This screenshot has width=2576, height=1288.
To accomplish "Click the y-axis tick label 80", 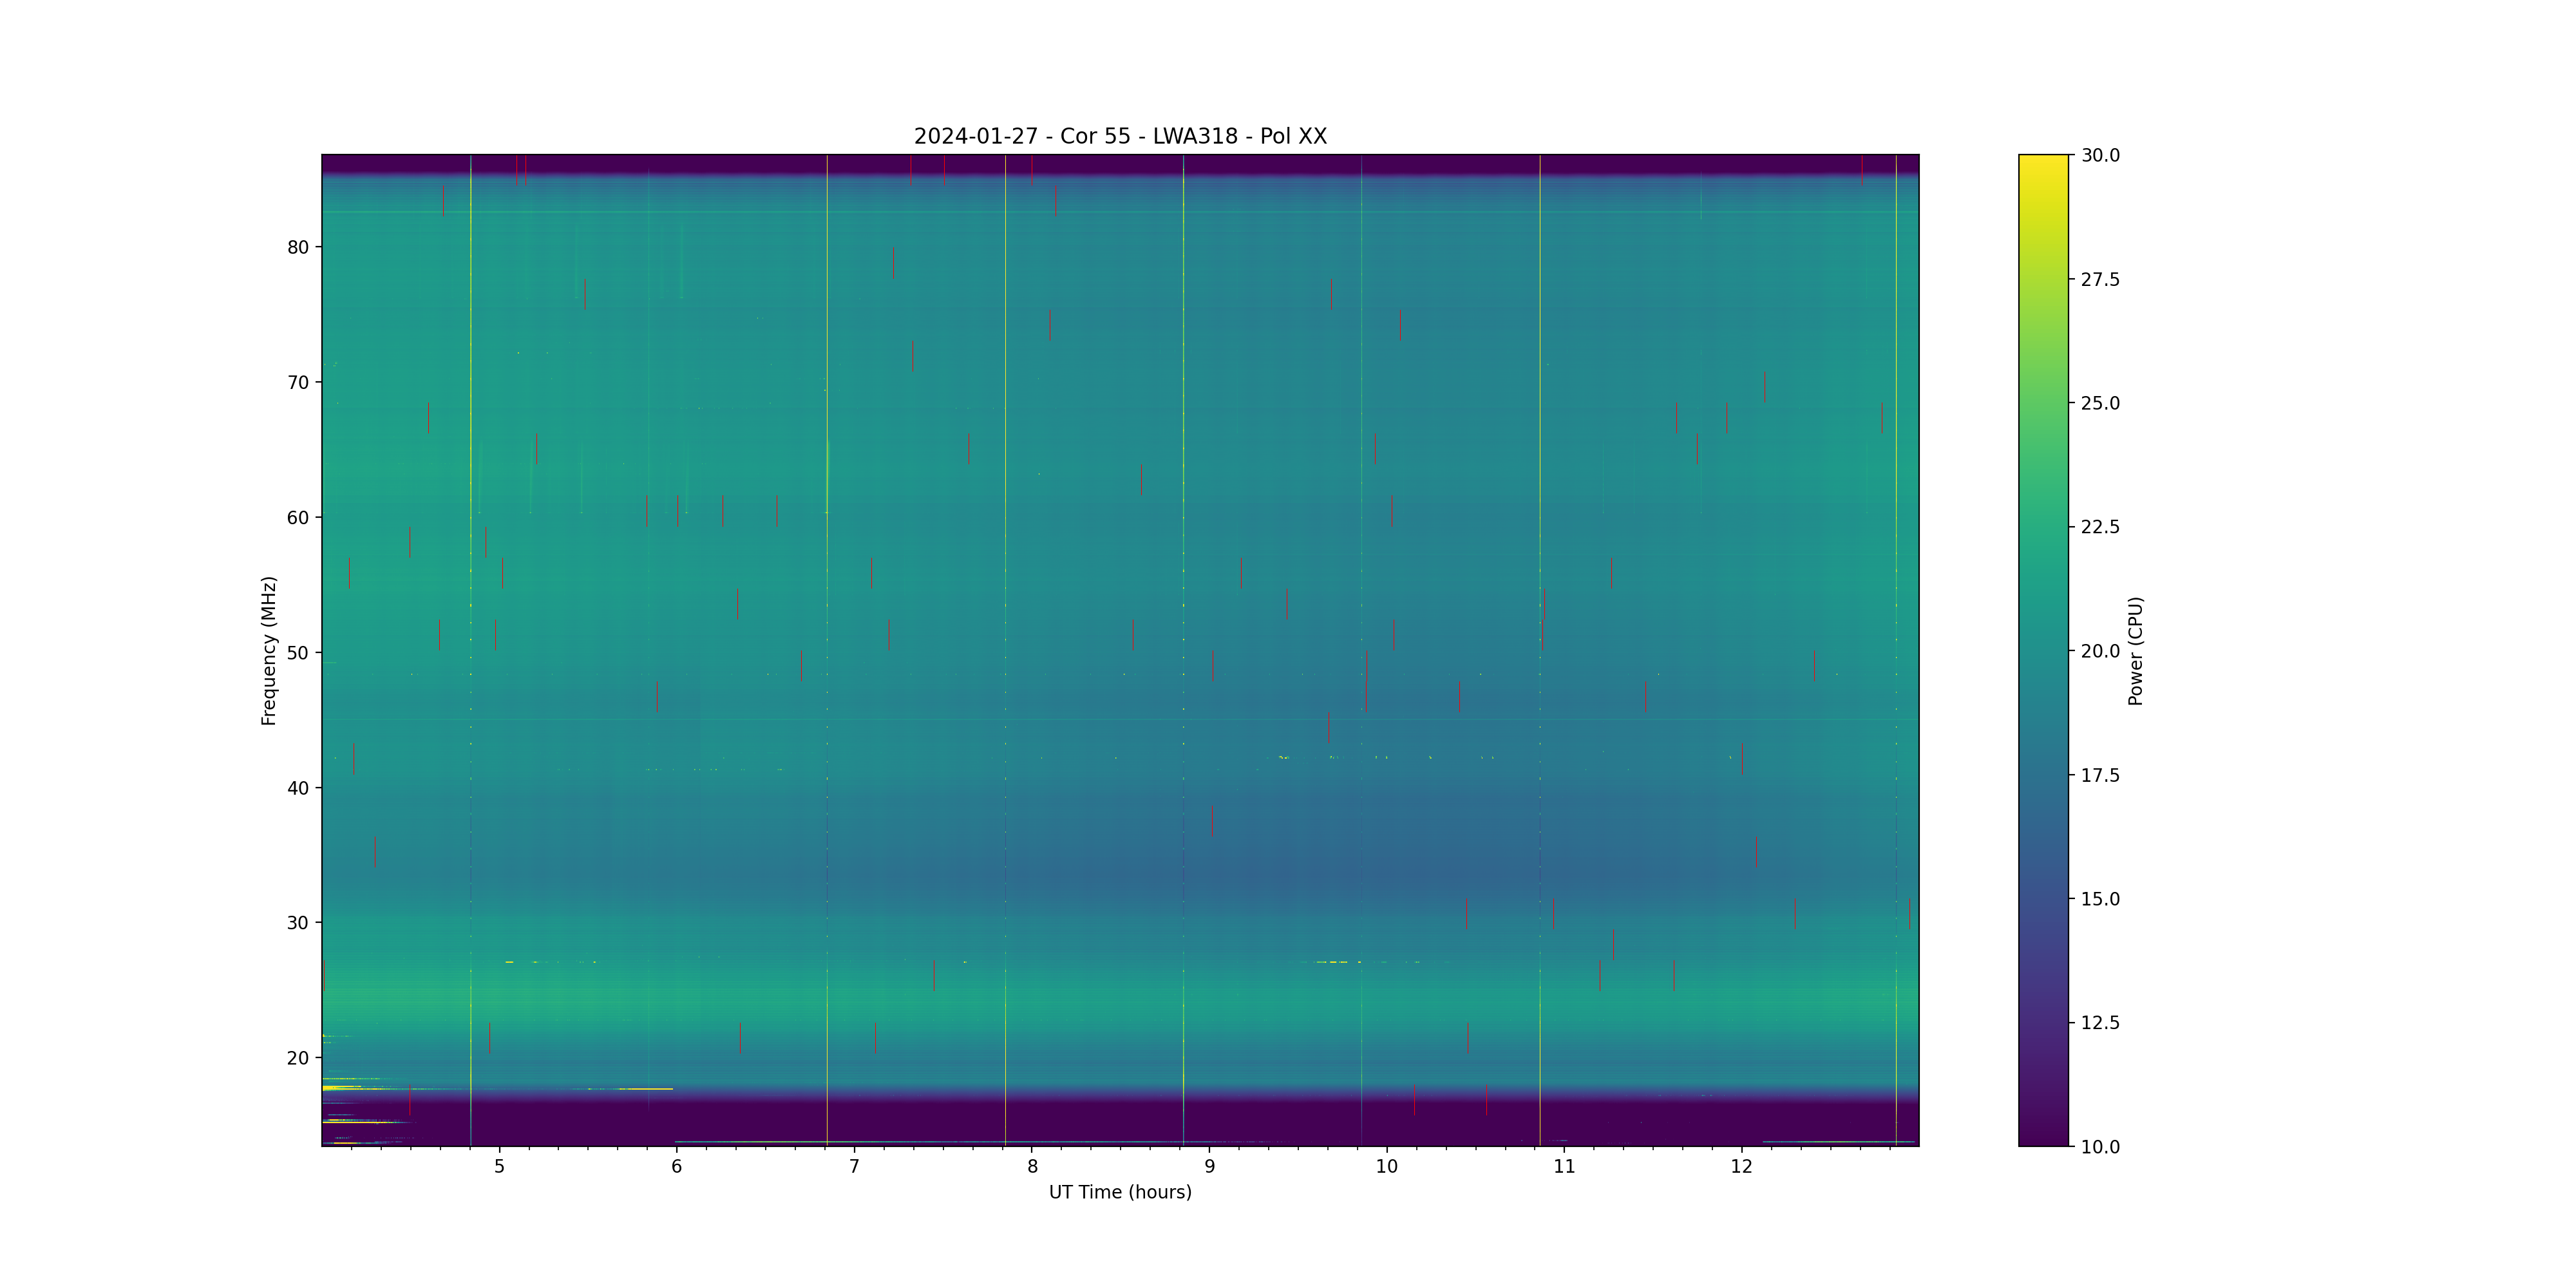I will [x=298, y=247].
